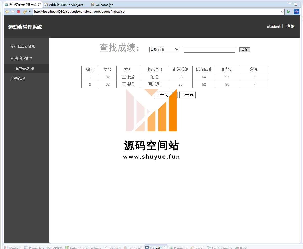Click the 学号 column header
Image resolution: width=303 pixels, height=249 pixels.
(108, 69)
